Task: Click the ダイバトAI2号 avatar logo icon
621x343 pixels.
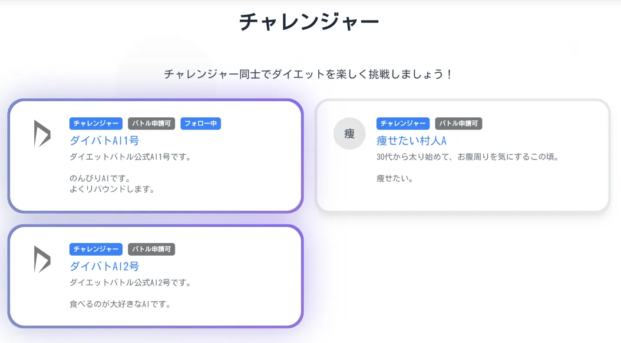Action: 42,260
